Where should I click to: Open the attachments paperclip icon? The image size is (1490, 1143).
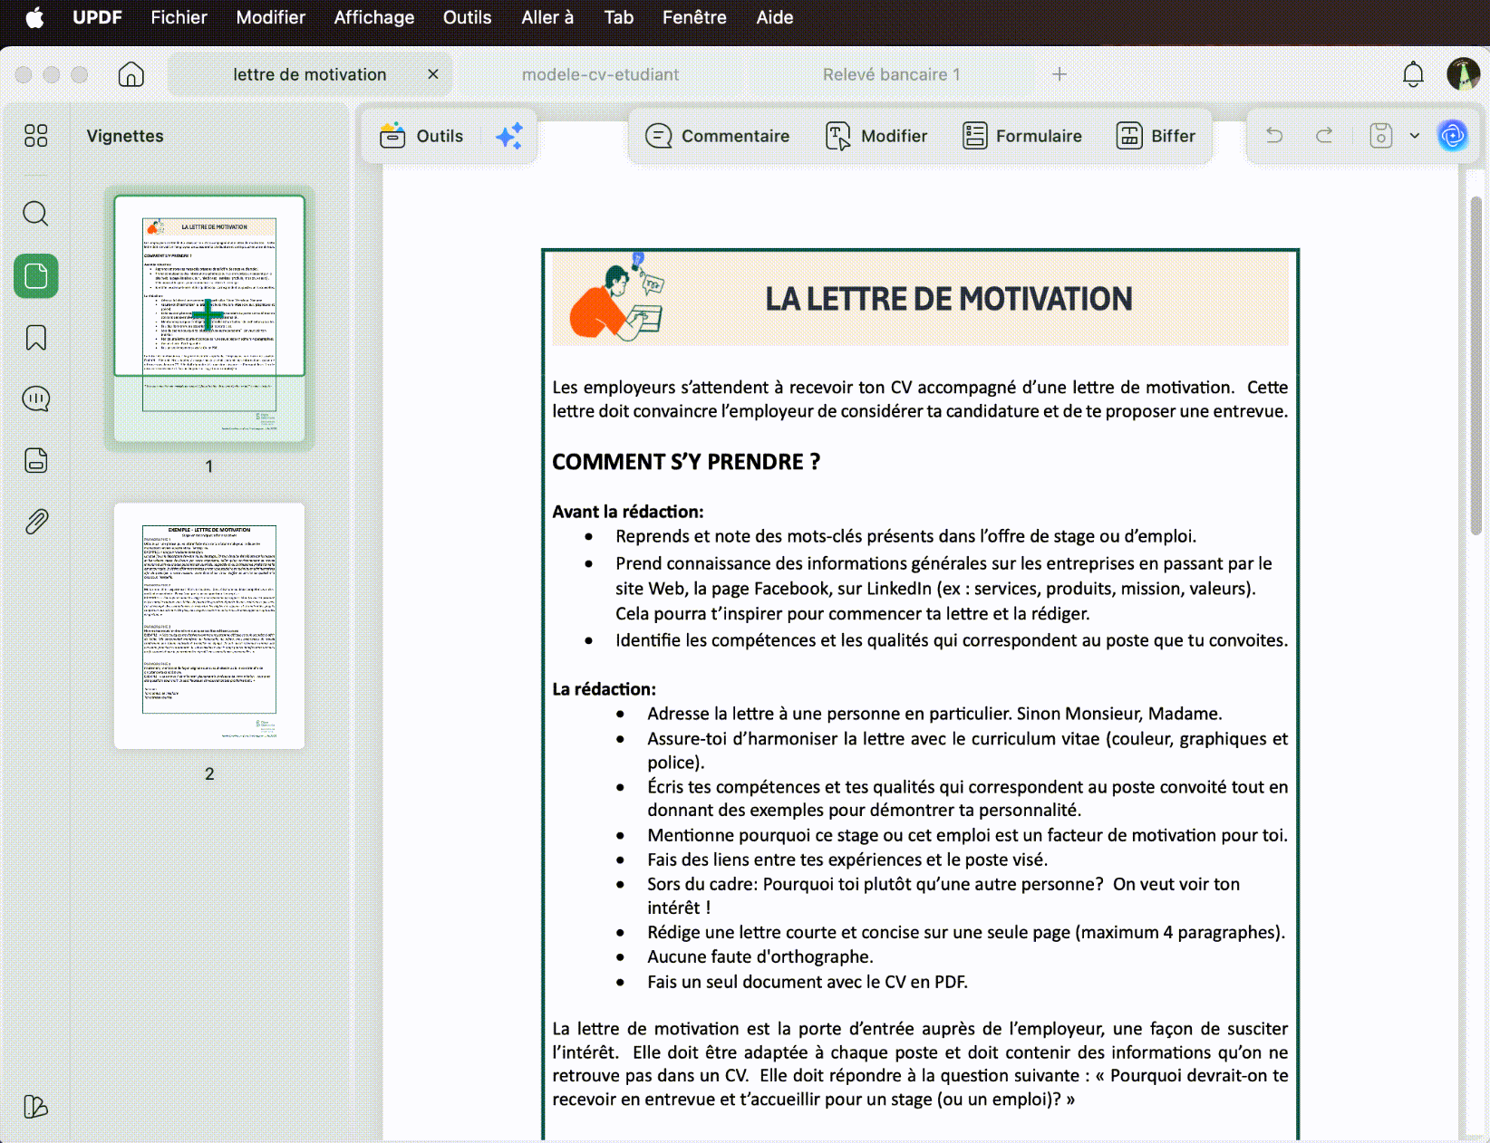(36, 522)
